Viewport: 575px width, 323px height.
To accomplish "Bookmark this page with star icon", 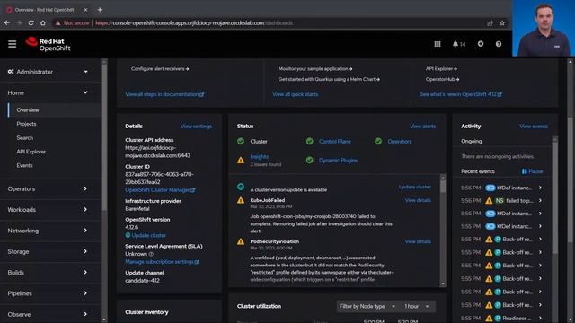I will (502, 23).
